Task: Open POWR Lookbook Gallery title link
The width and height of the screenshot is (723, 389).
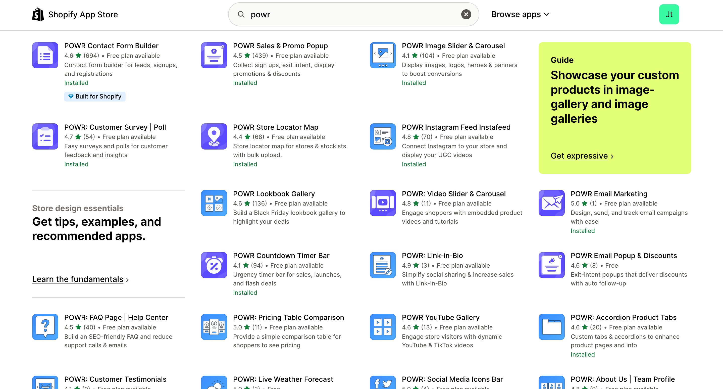Action: point(274,194)
